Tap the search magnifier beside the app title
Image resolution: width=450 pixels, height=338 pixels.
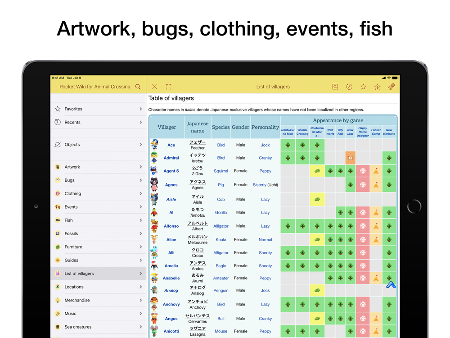coord(138,87)
